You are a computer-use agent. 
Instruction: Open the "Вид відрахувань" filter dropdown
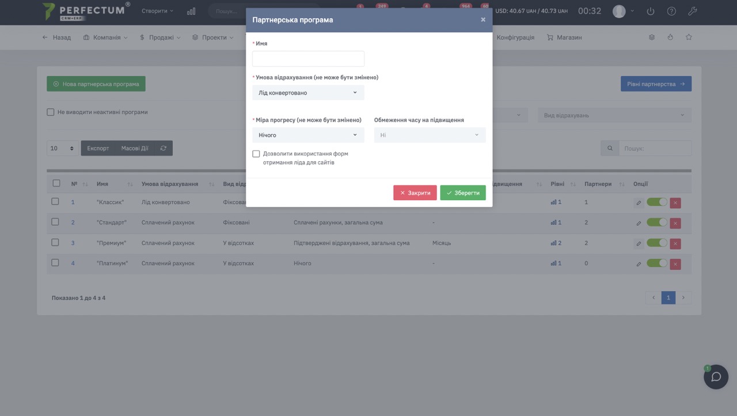pos(614,115)
